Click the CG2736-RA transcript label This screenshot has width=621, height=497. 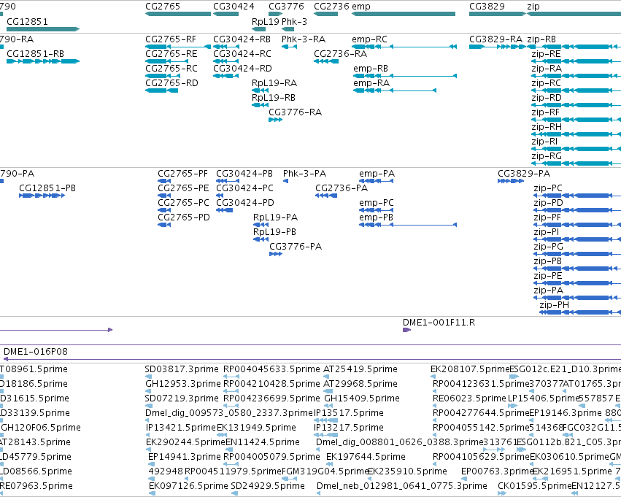point(340,54)
